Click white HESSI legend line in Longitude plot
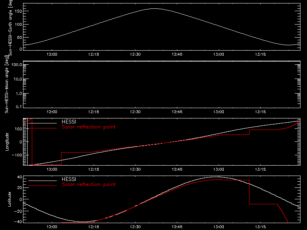Image resolution: width=307 pixels, height=230 pixels. click(43, 123)
